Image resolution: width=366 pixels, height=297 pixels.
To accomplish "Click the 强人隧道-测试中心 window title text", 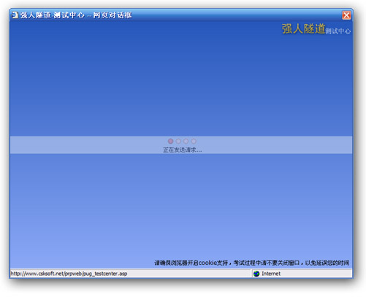I will tap(52, 15).
